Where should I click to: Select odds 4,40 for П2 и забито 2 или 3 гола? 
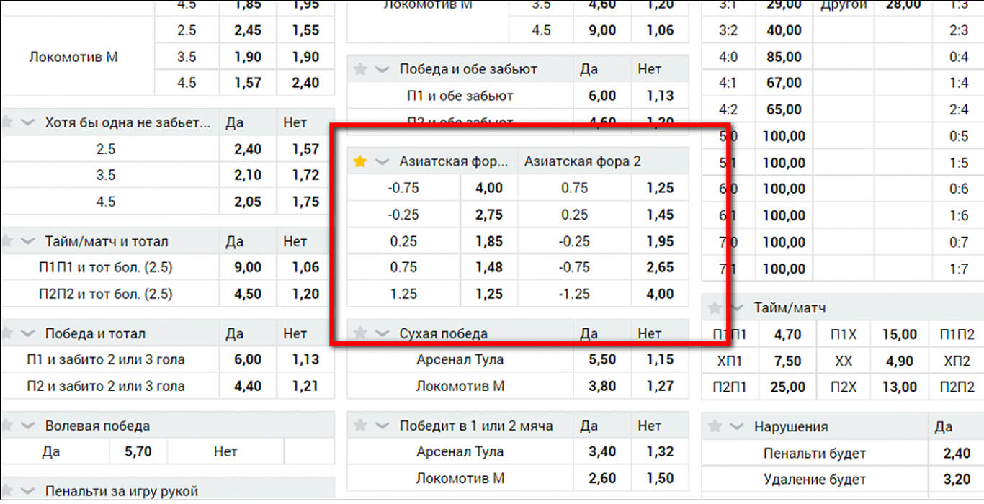pyautogui.click(x=249, y=386)
